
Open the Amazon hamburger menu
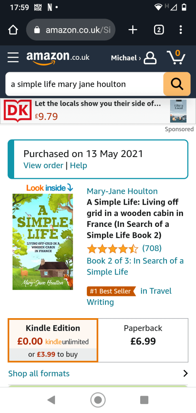(x=13, y=57)
